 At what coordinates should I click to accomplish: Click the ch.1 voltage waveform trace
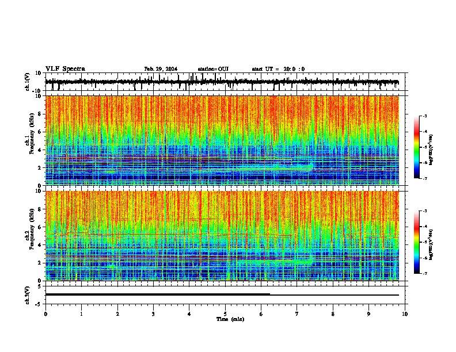222,82
